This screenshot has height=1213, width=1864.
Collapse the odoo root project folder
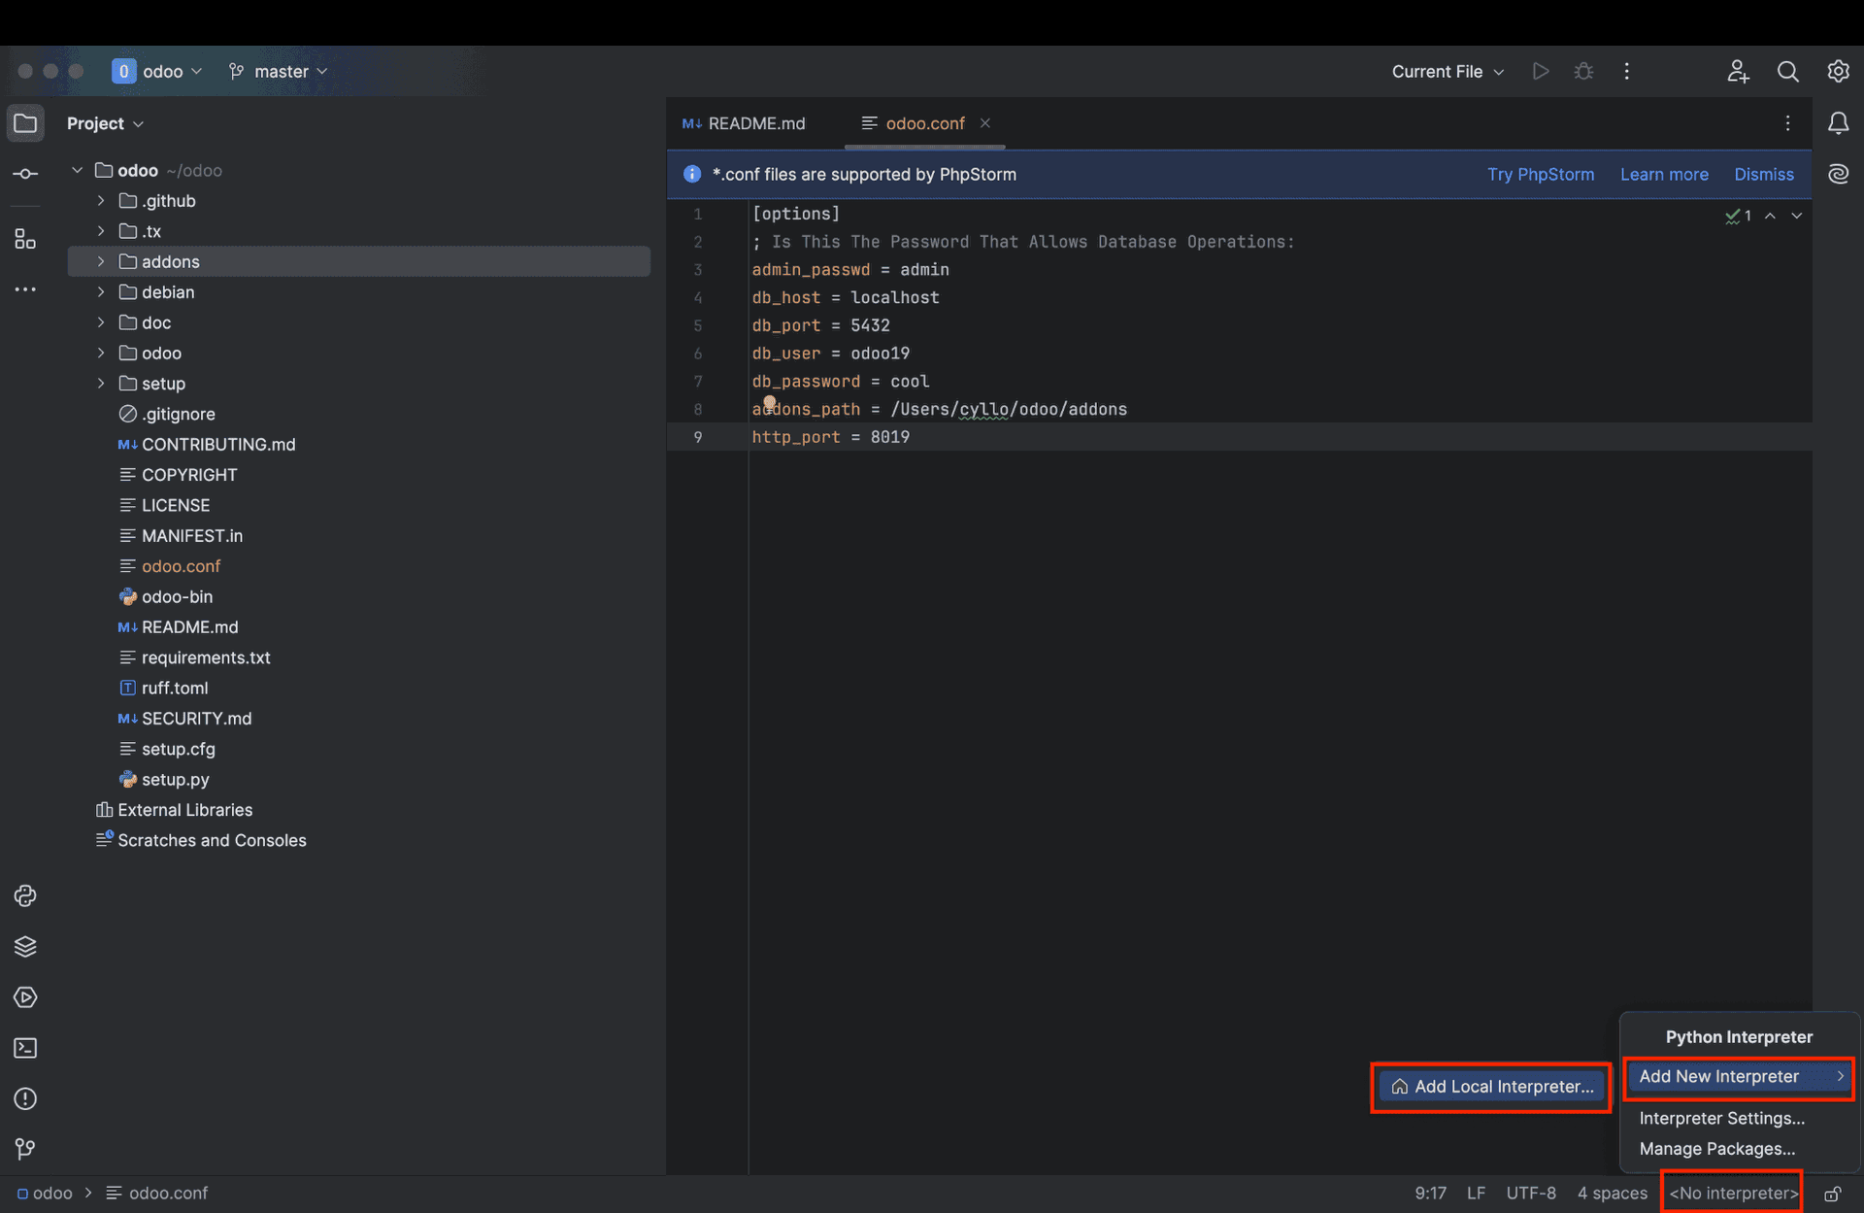coord(77,171)
